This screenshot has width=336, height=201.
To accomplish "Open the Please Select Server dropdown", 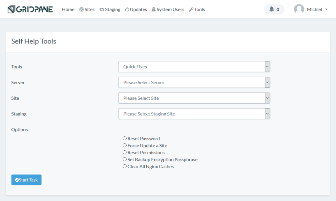I will click(194, 82).
